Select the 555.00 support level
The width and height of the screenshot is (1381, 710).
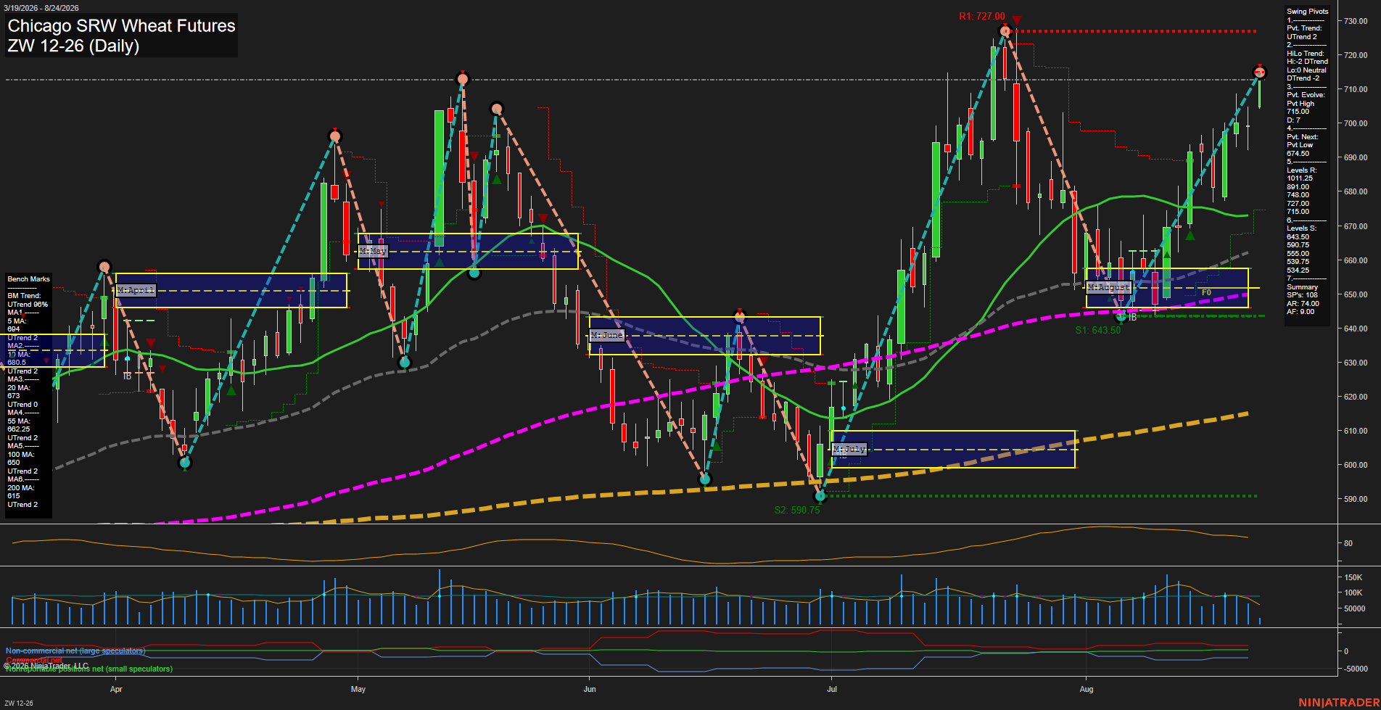(x=1298, y=254)
